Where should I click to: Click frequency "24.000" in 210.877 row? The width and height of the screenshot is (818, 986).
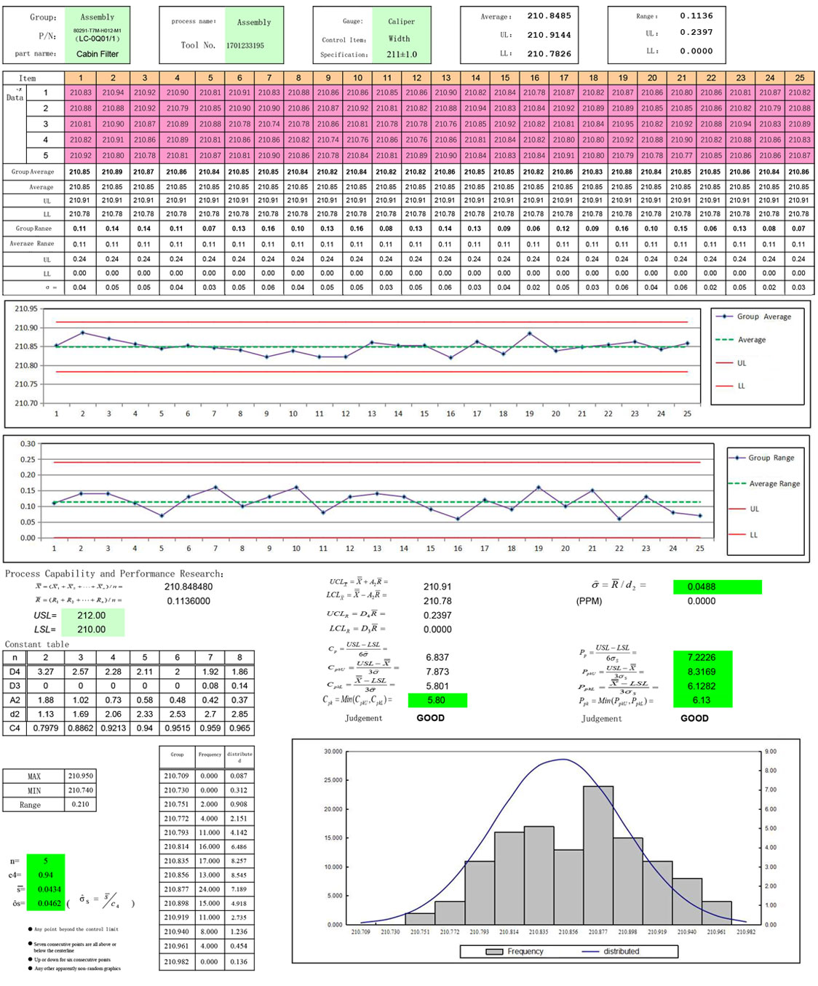coord(210,889)
